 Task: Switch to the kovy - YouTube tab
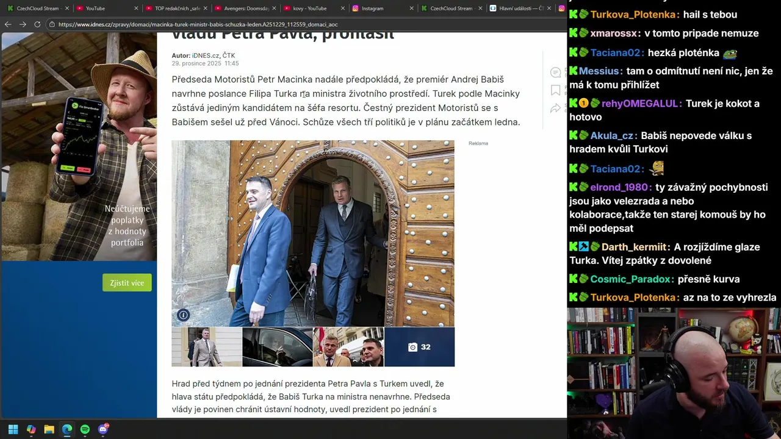point(308,9)
